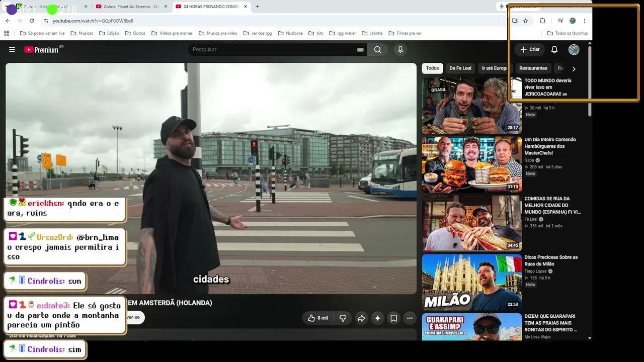Like the video with 8 mil likes

(318, 318)
